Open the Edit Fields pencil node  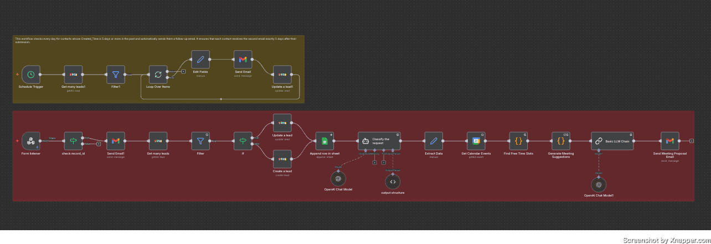pos(200,60)
